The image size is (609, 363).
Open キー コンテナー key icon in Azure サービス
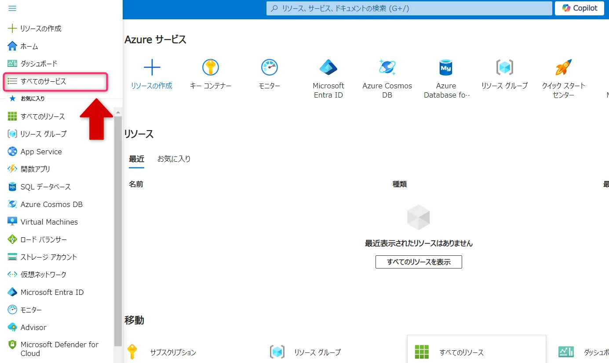tap(211, 67)
